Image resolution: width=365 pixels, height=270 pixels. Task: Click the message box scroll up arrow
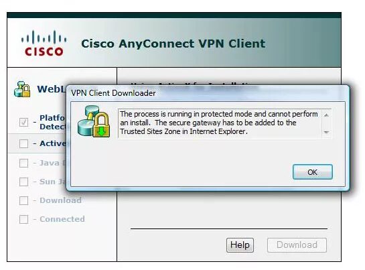pyautogui.click(x=326, y=115)
